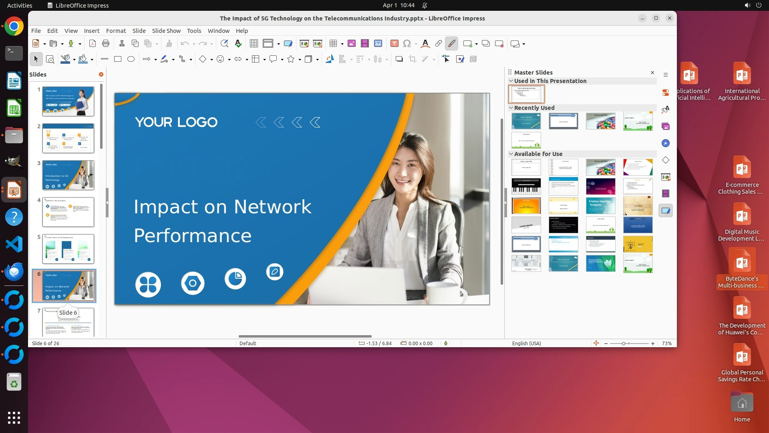Click the Insert Table icon
The height and width of the screenshot is (433, 769).
[x=333, y=44]
